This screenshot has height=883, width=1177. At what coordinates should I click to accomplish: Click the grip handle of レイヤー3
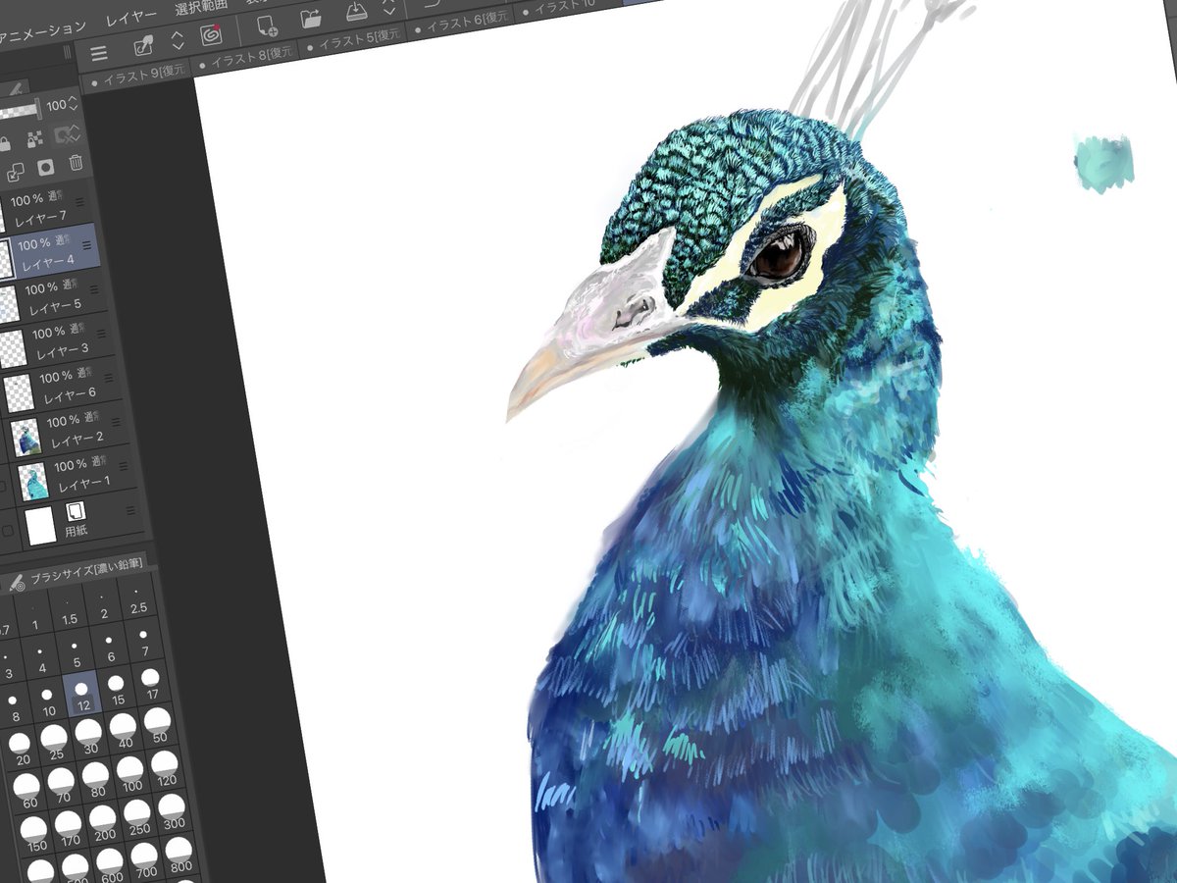pyautogui.click(x=101, y=335)
